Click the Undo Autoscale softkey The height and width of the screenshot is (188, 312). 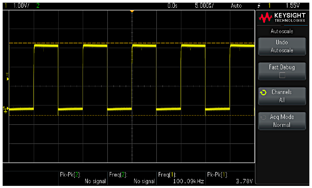pyautogui.click(x=282, y=46)
